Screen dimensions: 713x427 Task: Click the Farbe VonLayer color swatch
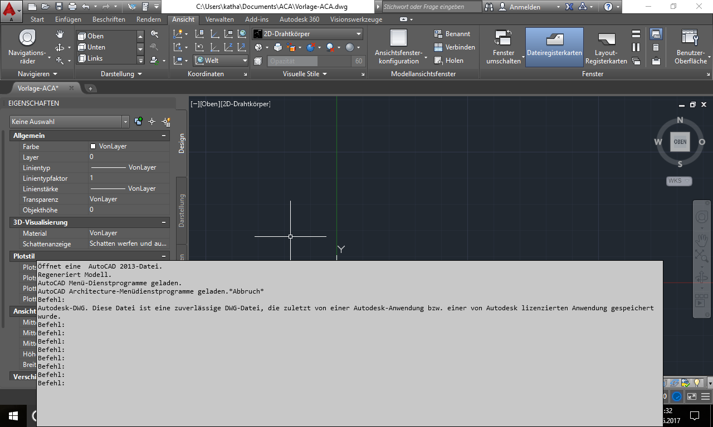click(93, 146)
